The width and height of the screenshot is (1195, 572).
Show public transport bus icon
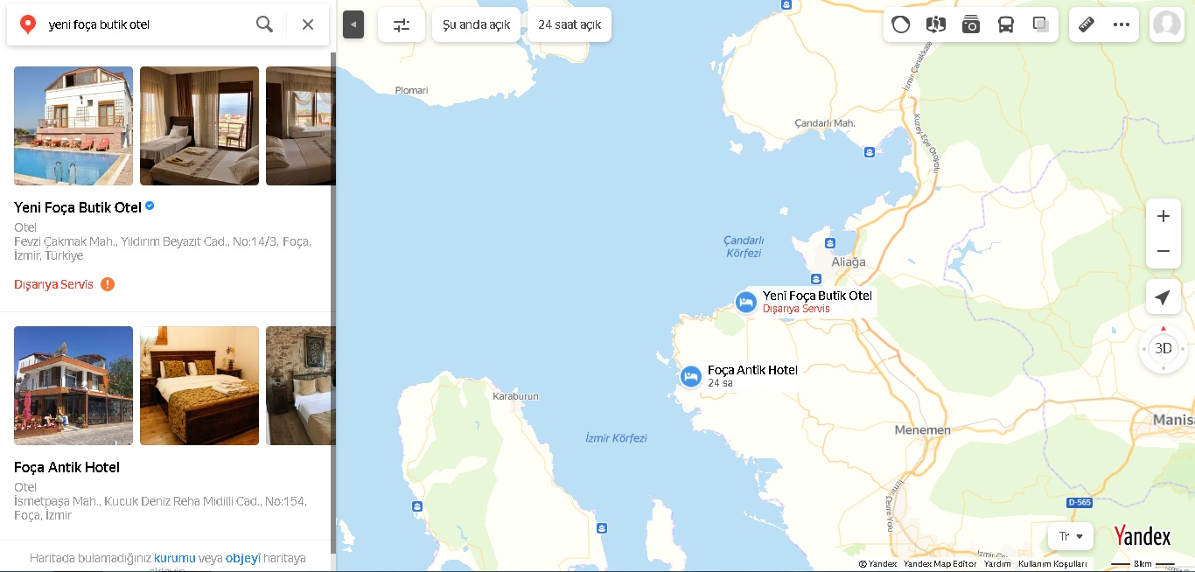click(1006, 24)
